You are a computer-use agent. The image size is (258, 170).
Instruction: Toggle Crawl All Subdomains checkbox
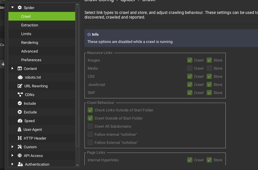pyautogui.click(x=90, y=126)
